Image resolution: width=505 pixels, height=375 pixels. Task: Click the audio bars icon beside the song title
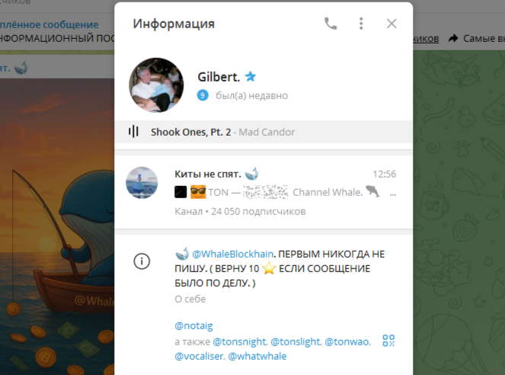pyautogui.click(x=133, y=131)
